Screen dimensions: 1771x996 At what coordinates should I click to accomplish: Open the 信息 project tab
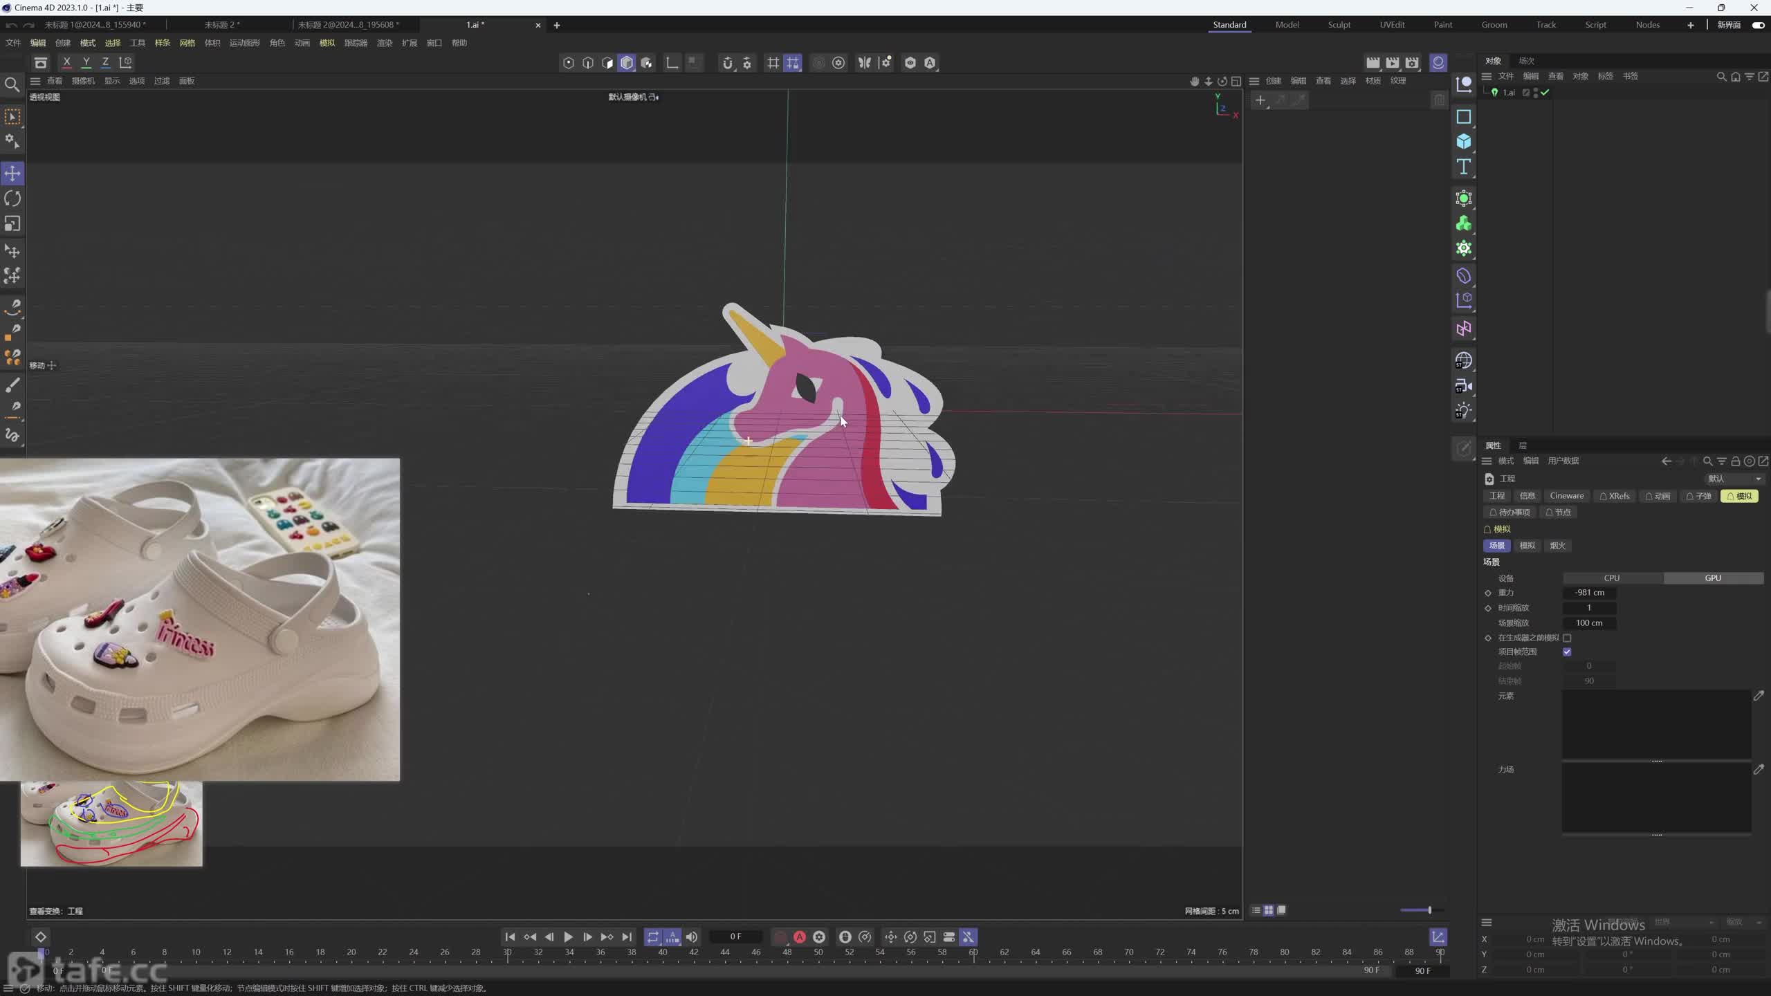point(1527,496)
